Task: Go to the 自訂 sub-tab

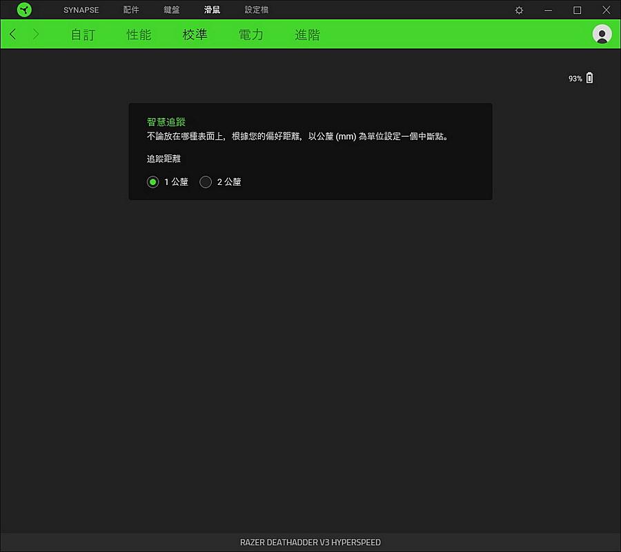Action: [83, 34]
